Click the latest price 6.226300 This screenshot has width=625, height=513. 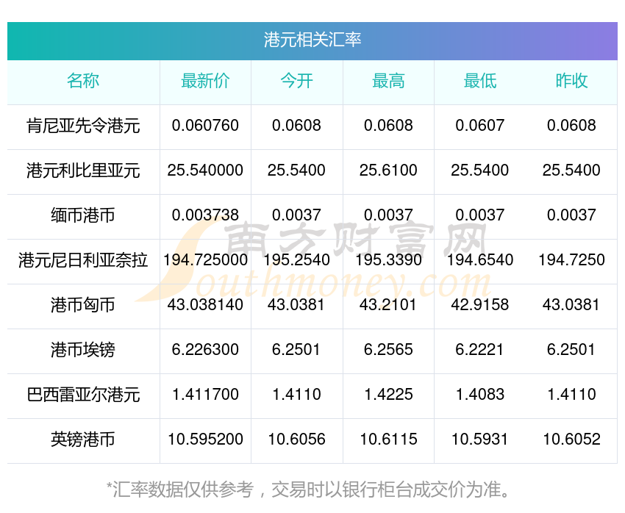click(x=205, y=349)
